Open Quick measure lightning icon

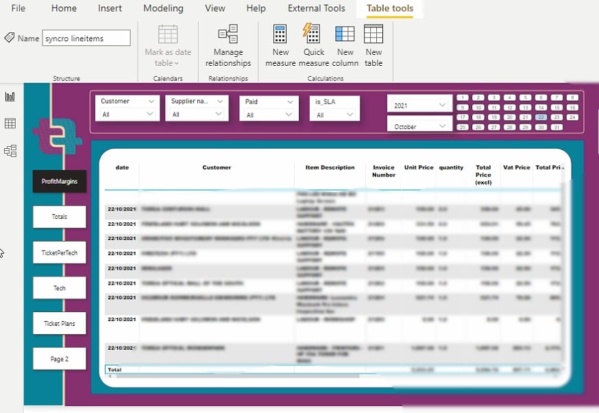[x=312, y=33]
